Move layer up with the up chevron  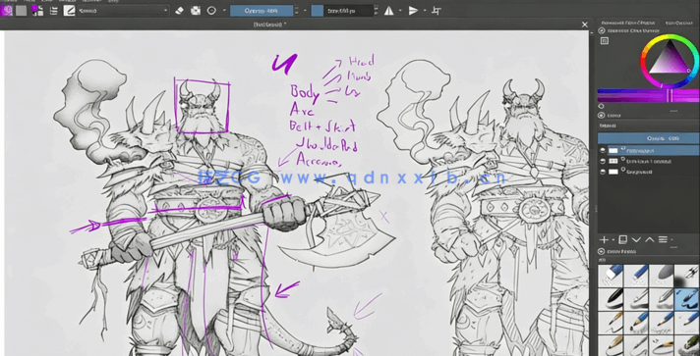650,239
